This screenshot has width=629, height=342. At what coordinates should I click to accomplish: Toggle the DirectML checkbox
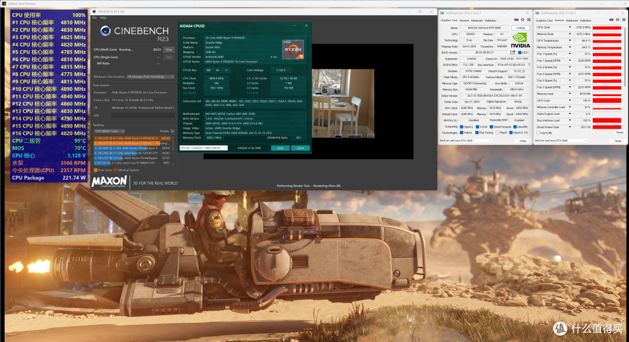point(515,127)
